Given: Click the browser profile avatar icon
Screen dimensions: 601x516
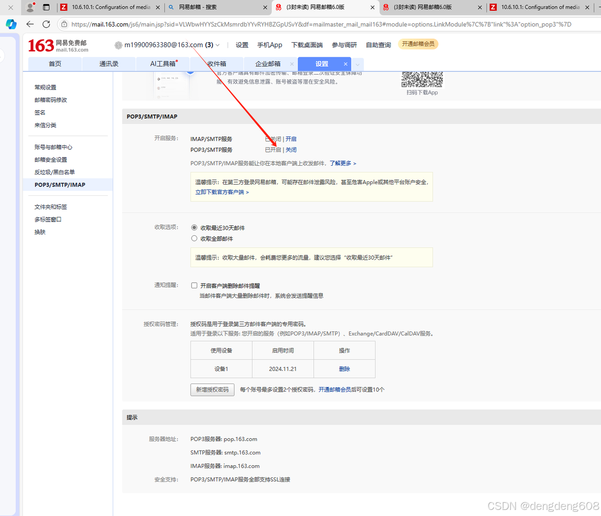Looking at the screenshot, I should coord(30,7).
